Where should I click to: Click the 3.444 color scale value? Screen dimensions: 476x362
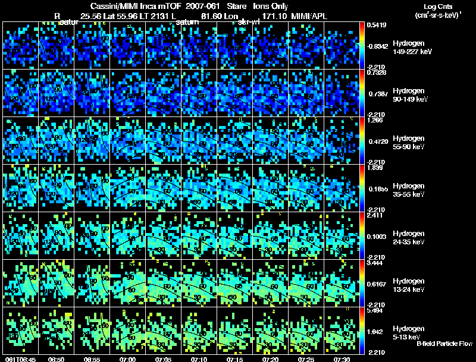pos(375,263)
